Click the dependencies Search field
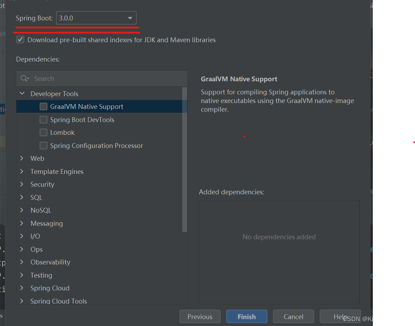 102,78
